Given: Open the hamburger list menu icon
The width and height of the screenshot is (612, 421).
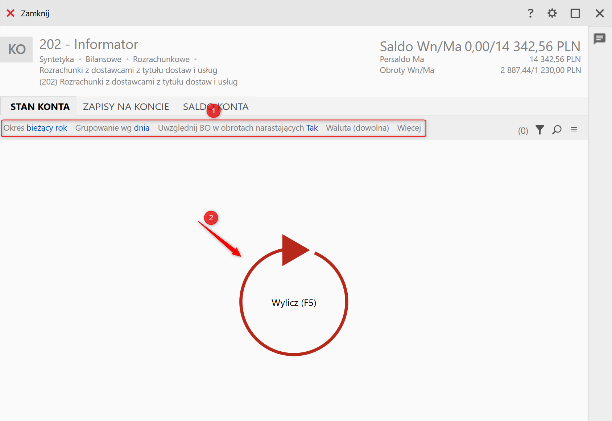Looking at the screenshot, I should click(x=574, y=130).
